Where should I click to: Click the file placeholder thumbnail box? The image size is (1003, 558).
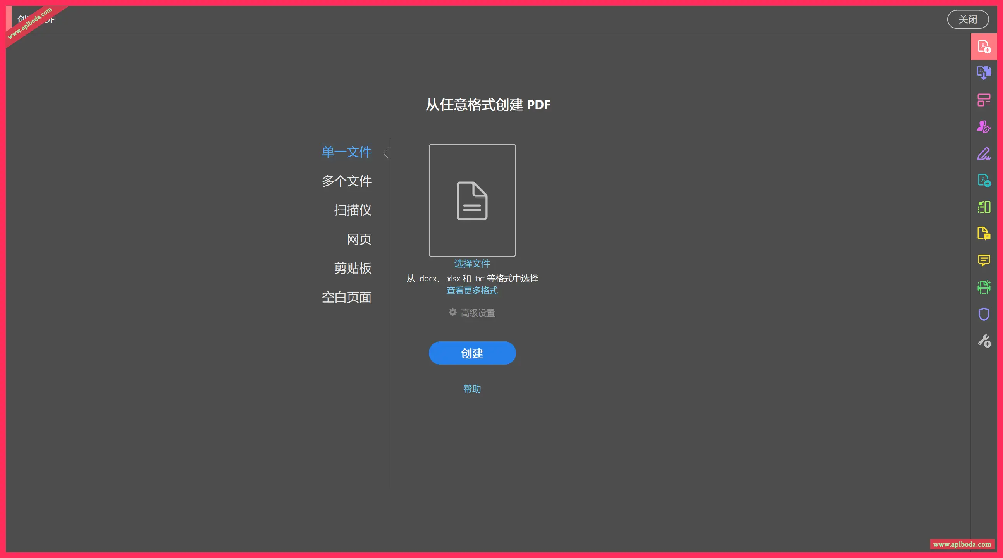click(x=472, y=200)
